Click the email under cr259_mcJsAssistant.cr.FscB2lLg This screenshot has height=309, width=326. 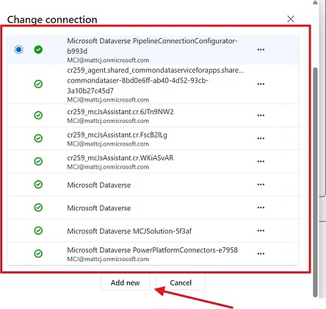pos(108,144)
